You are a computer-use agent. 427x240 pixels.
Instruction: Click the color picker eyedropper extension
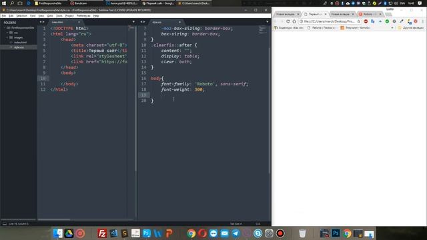click(x=402, y=21)
